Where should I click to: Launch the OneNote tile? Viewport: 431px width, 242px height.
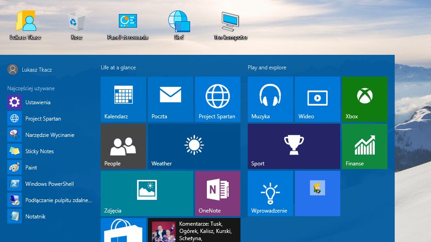(x=218, y=194)
